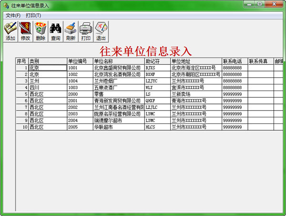Click the 类别 column header
Screen dimensions: 286x216
click(x=48, y=61)
